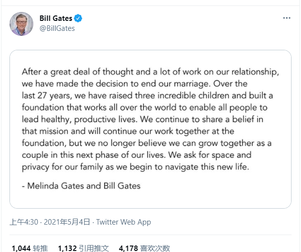The image size is (301, 252).
Task: Open the Twitter Web App source link
Action: (124, 222)
